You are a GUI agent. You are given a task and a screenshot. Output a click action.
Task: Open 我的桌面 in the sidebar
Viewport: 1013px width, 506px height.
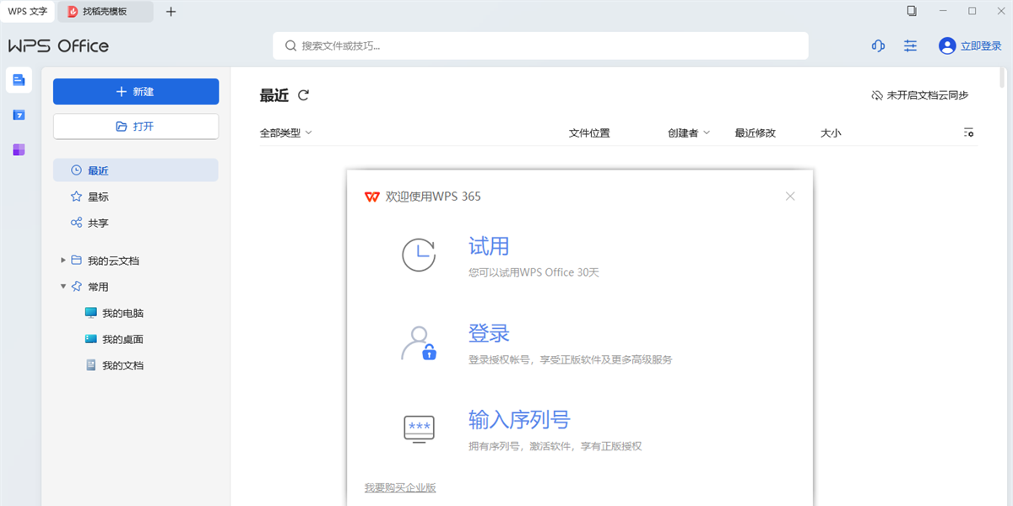pyautogui.click(x=122, y=339)
